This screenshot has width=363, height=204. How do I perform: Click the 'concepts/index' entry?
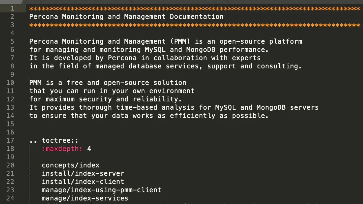coord(70,165)
